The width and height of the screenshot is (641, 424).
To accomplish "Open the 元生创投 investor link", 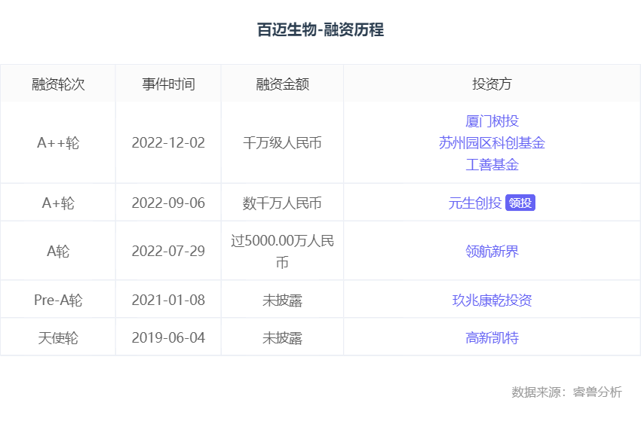I will [x=475, y=203].
